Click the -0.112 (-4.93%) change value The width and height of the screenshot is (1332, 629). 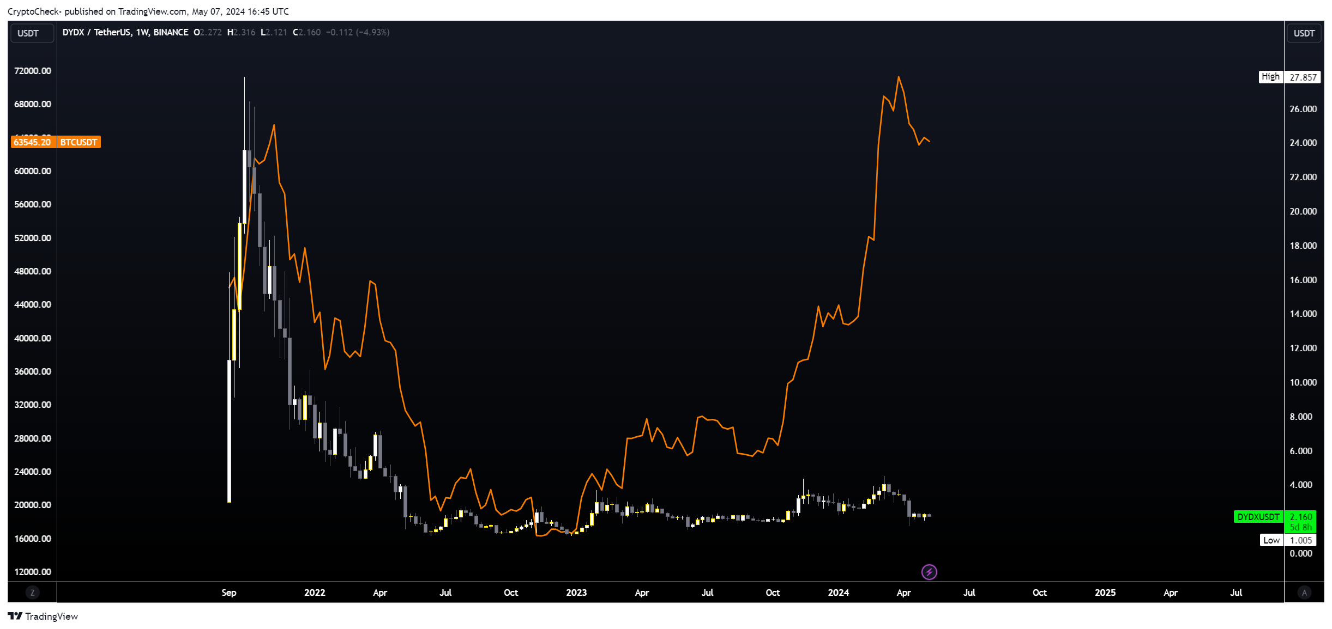tap(358, 32)
